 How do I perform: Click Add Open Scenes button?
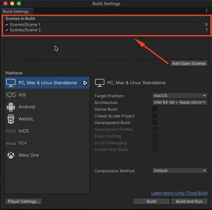[x=189, y=64]
